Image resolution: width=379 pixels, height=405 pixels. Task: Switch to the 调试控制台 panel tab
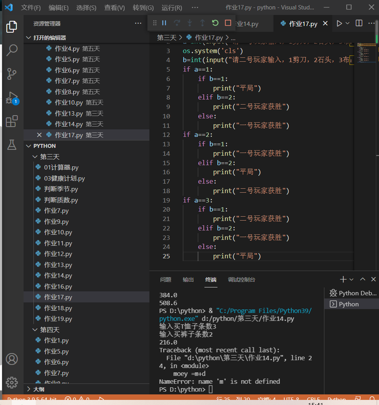241,280
